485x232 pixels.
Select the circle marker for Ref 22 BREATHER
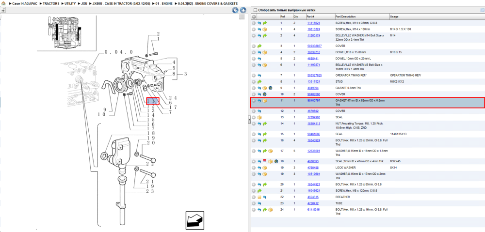pos(254,197)
